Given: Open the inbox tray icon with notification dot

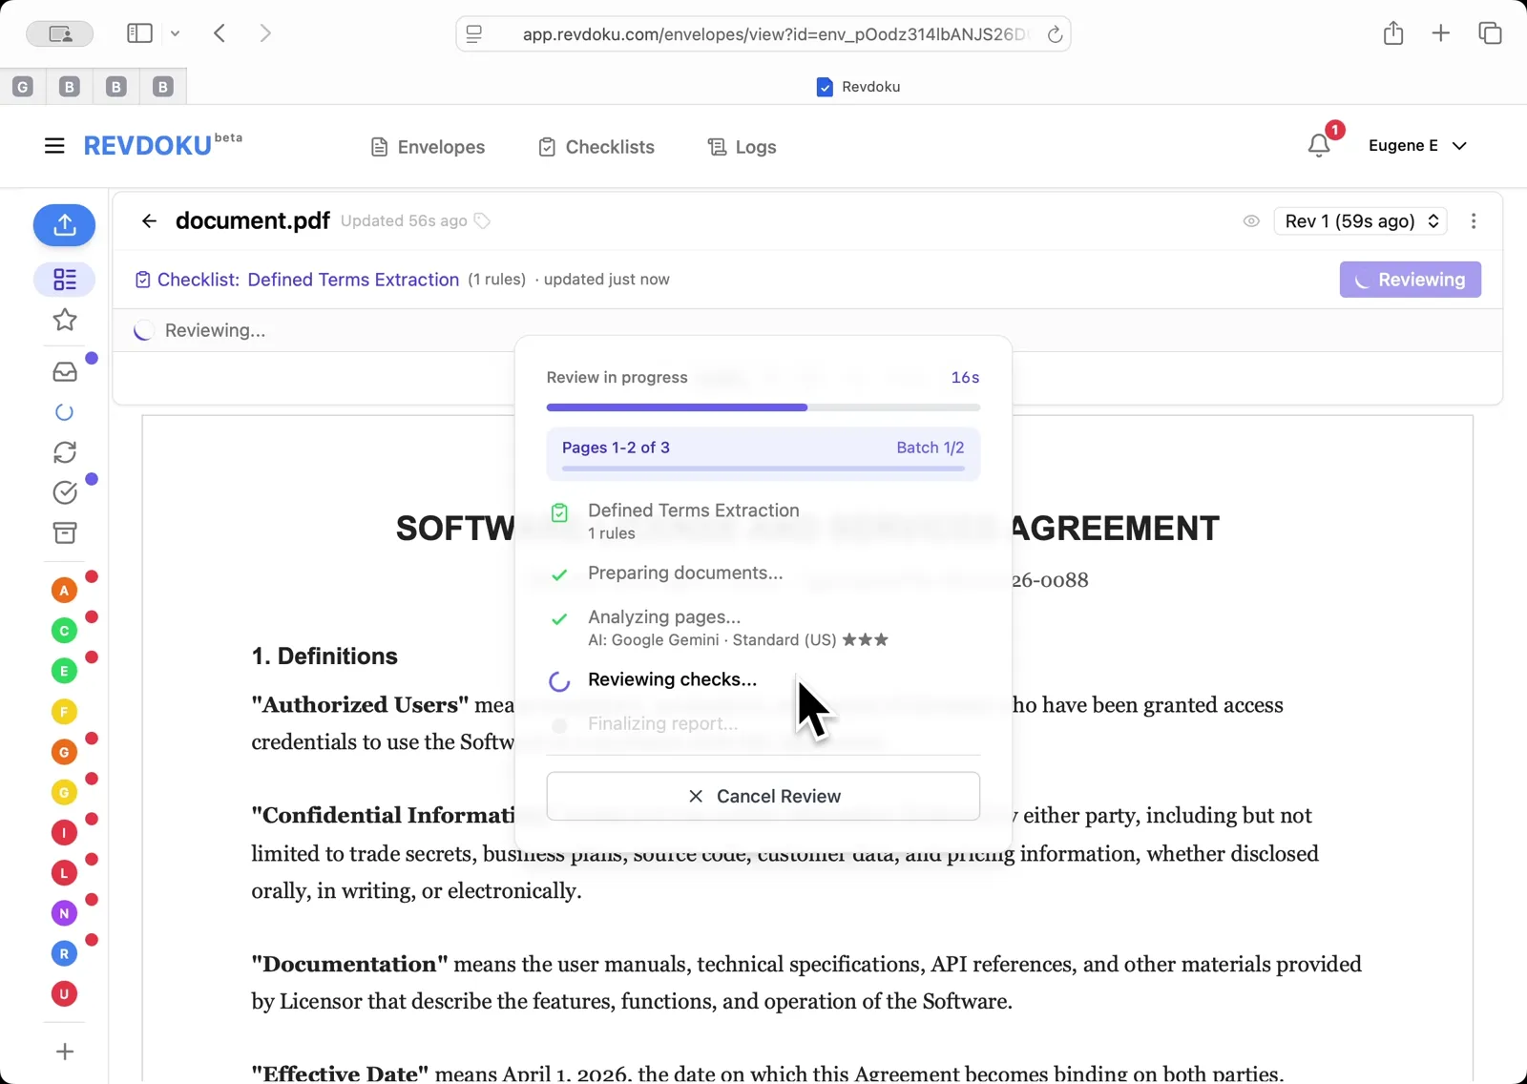Looking at the screenshot, I should point(64,372).
